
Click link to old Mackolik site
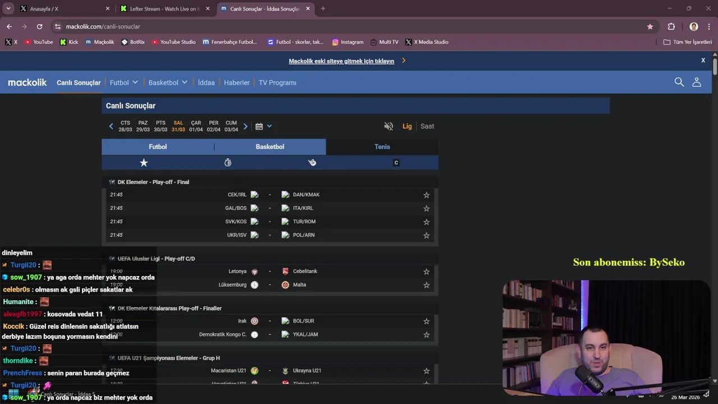coord(342,61)
